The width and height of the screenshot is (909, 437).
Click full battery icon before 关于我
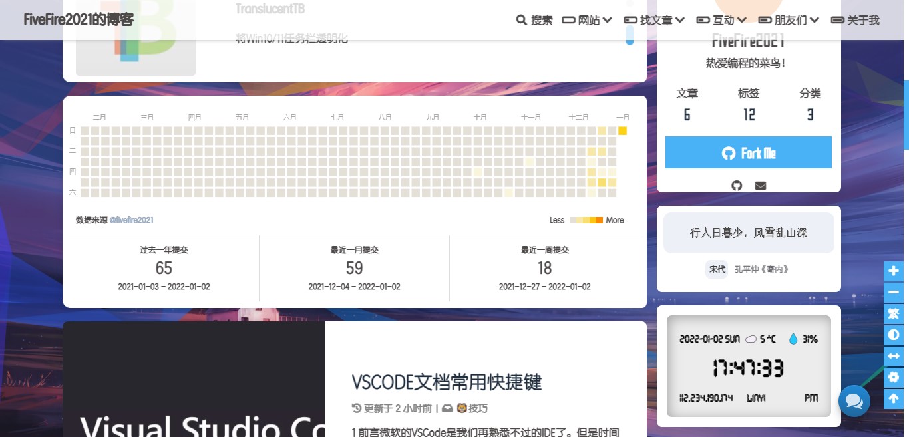pyautogui.click(x=838, y=20)
